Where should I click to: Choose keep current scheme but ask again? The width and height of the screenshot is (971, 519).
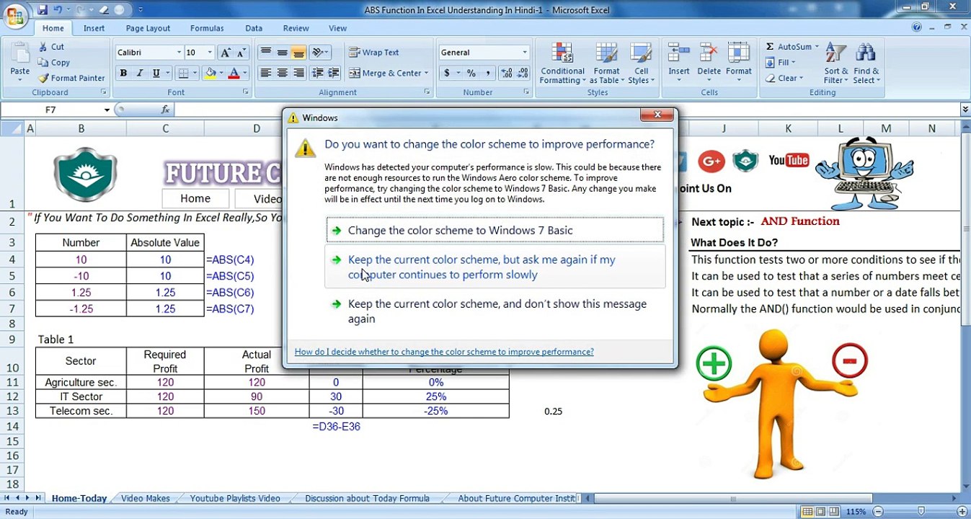click(x=495, y=267)
